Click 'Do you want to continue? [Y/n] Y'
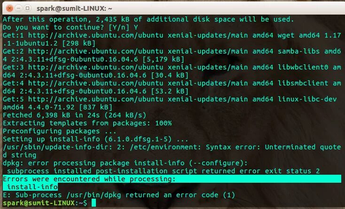 71,27
